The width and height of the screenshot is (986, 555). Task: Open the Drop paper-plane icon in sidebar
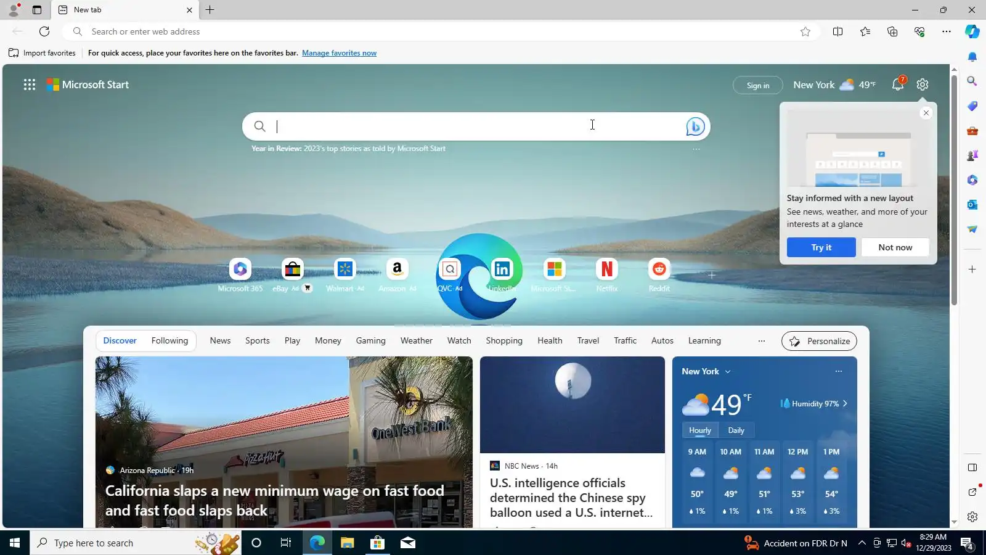click(x=972, y=229)
